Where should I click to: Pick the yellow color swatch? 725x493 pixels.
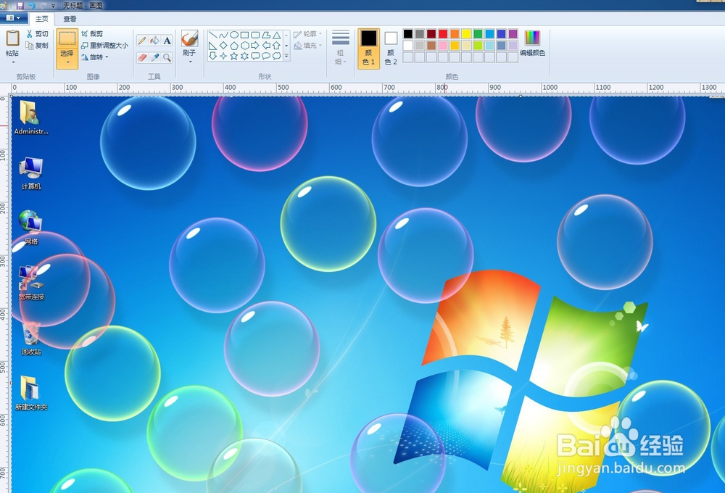(x=466, y=34)
